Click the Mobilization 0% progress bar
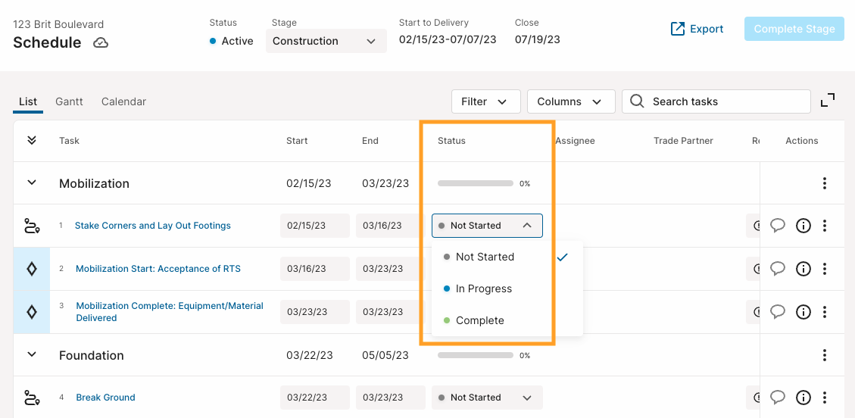 476,184
